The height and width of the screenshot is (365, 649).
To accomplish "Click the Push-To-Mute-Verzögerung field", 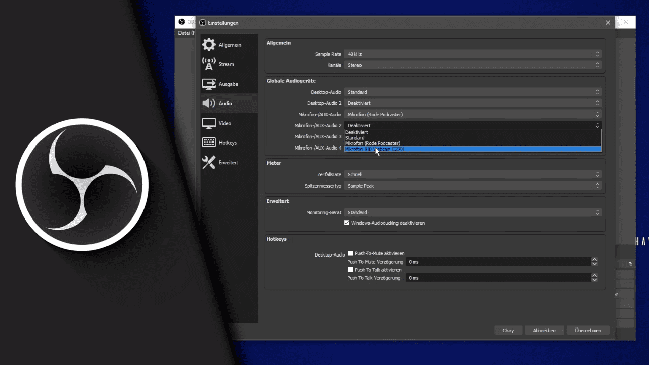I will (498, 262).
